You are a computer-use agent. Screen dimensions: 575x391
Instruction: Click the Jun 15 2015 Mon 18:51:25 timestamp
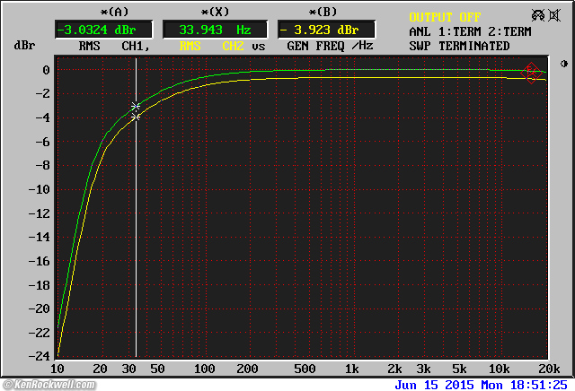[481, 385]
